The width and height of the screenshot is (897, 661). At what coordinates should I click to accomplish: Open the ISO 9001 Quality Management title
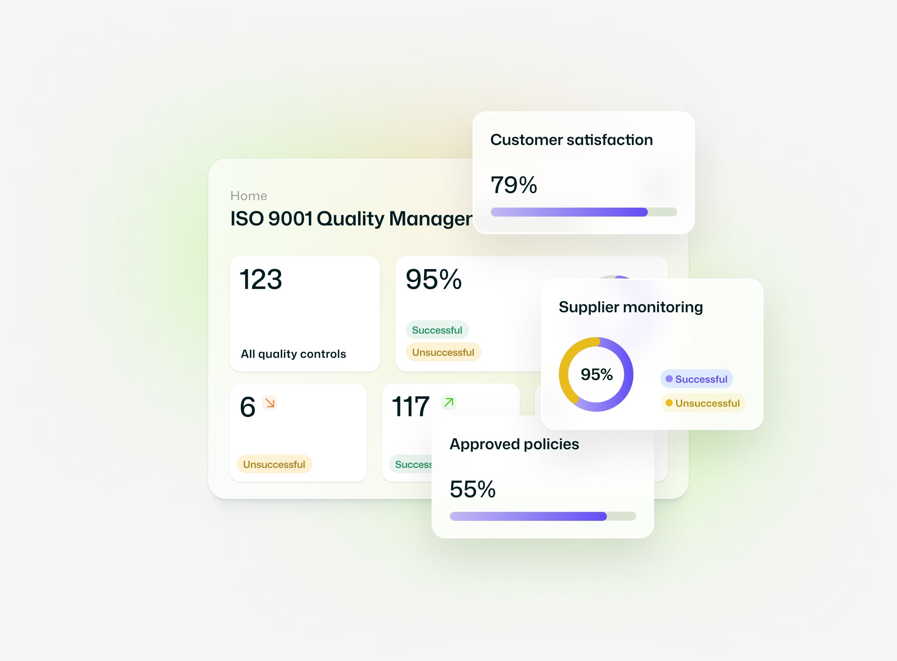click(352, 218)
